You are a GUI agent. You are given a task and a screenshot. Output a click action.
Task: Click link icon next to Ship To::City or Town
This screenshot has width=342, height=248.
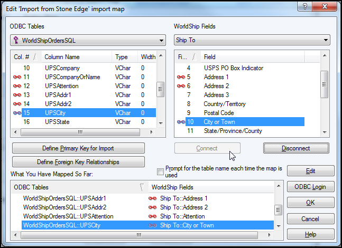point(152,225)
